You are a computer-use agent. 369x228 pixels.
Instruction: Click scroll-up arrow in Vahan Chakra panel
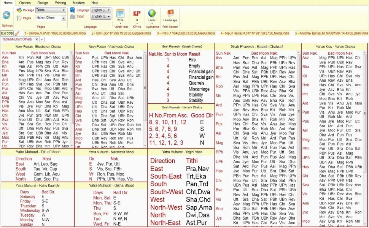coord(365,52)
